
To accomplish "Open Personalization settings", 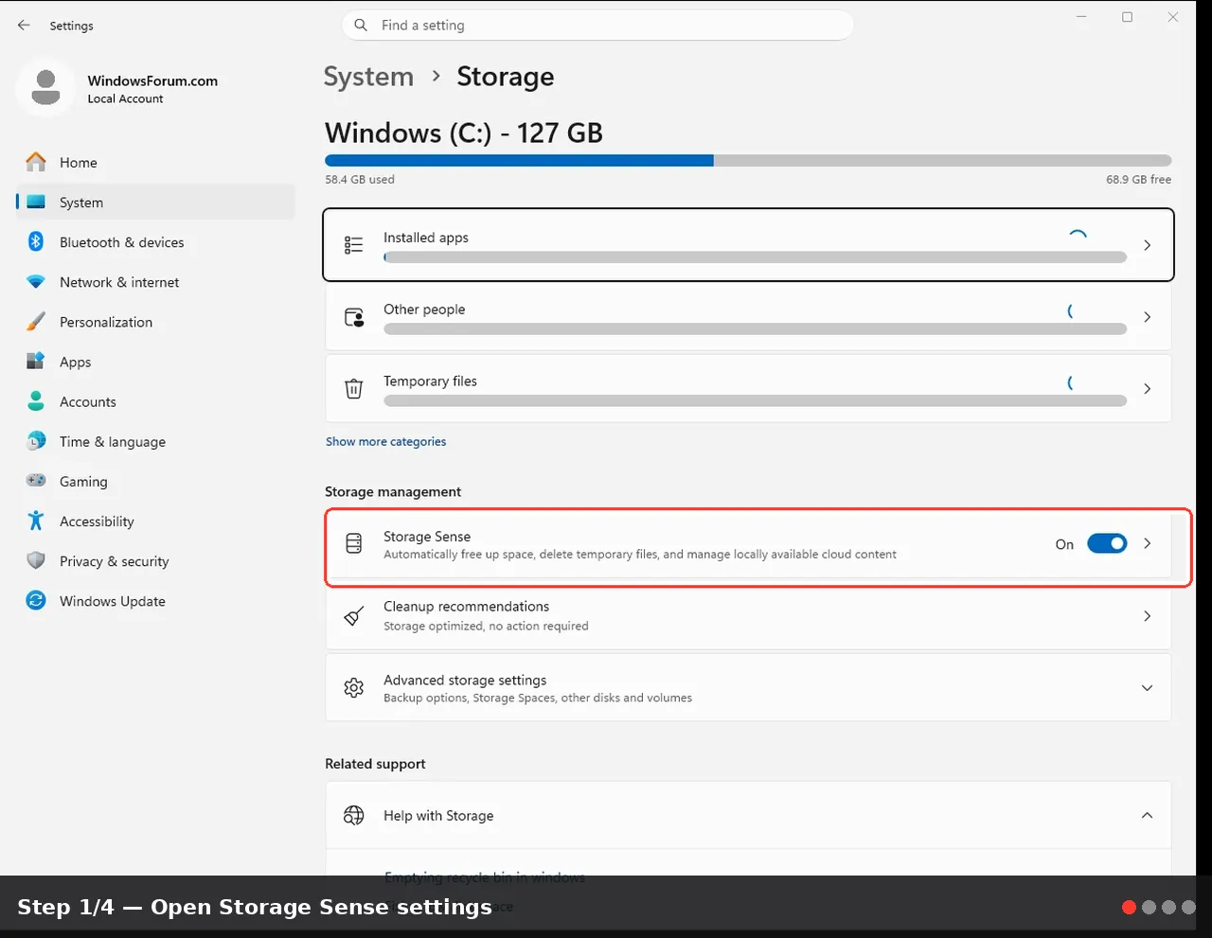I will coord(155,322).
